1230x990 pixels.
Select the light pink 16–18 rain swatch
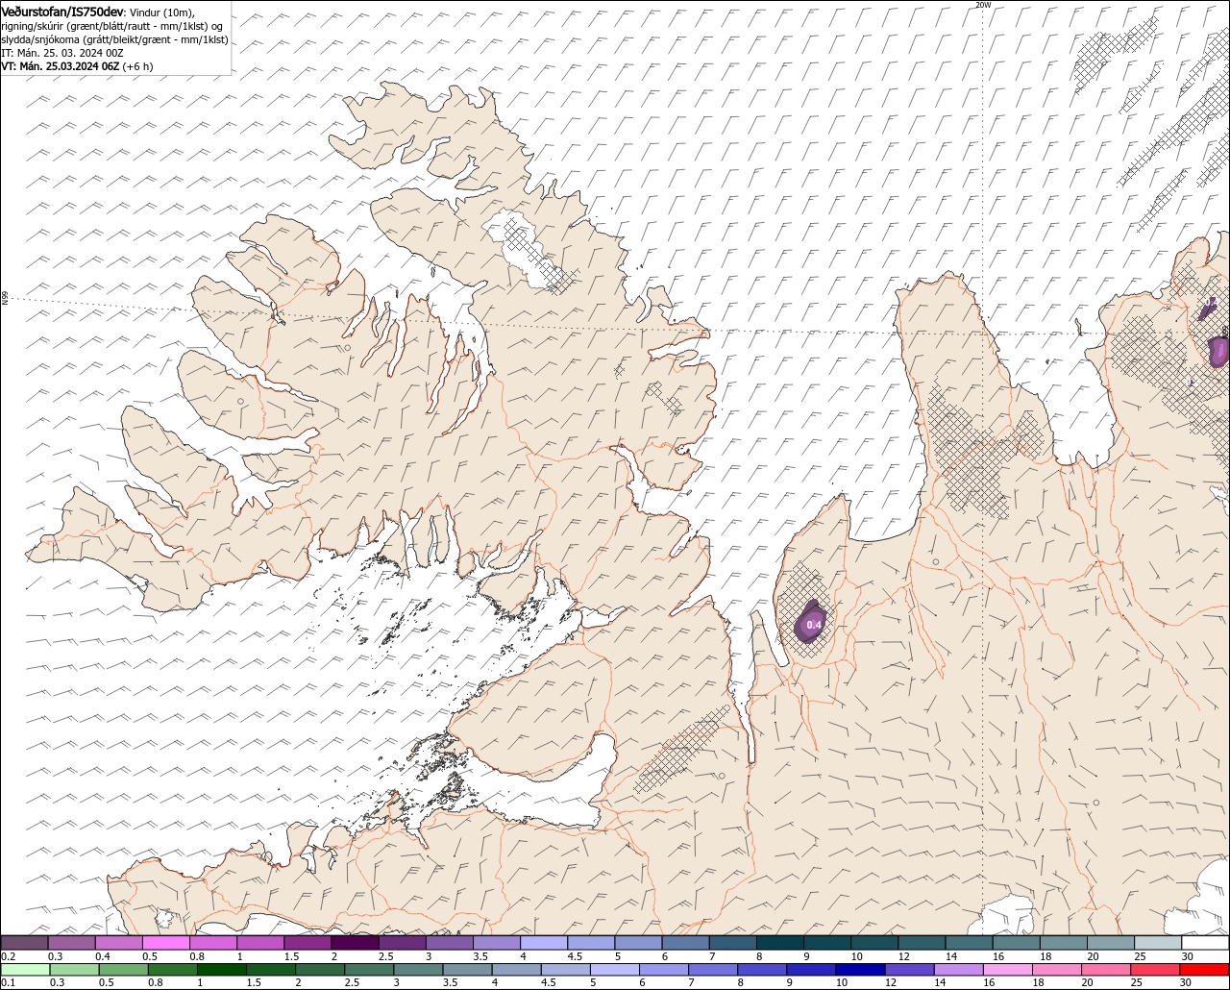1007,970
